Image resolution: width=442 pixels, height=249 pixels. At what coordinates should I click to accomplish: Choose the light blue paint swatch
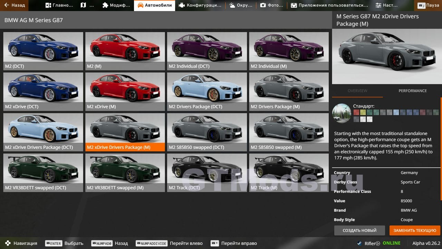[396, 112]
